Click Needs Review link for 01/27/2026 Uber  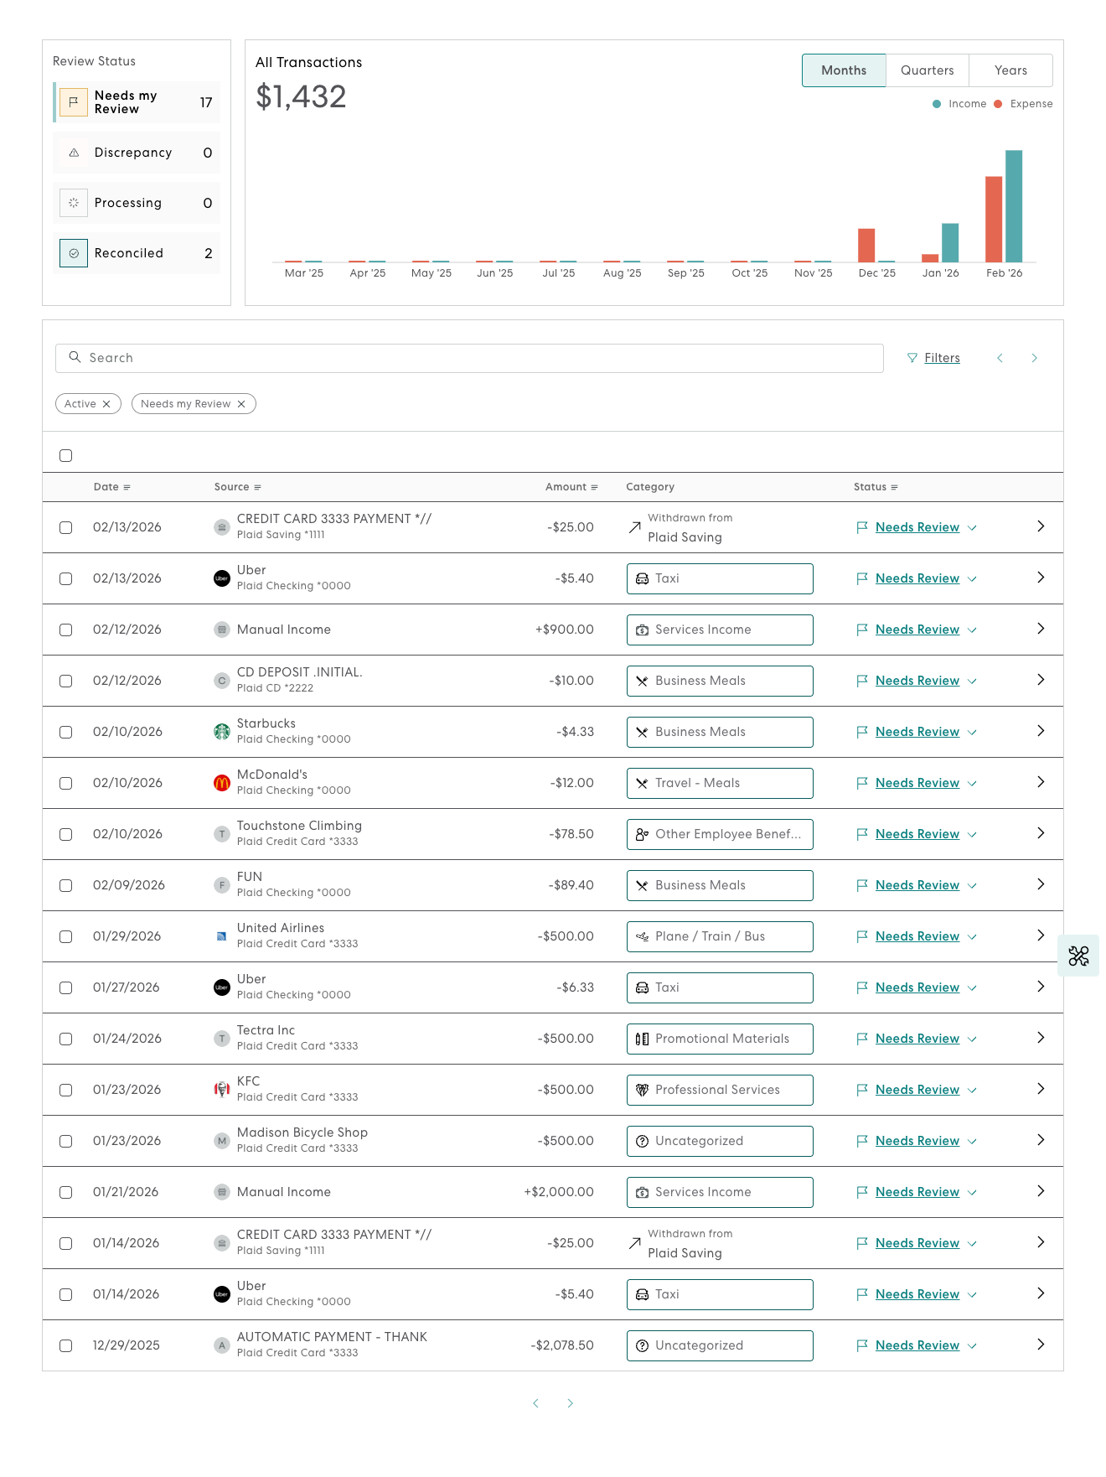pyautogui.click(x=917, y=987)
